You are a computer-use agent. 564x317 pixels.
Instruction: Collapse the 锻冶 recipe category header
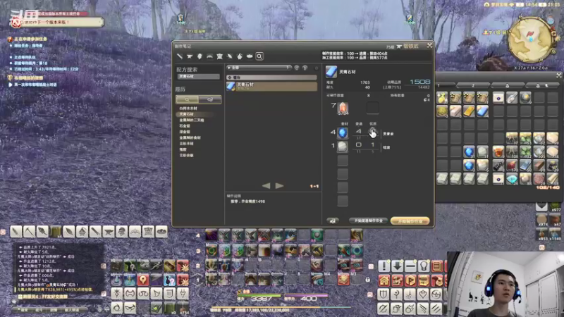tap(271, 77)
